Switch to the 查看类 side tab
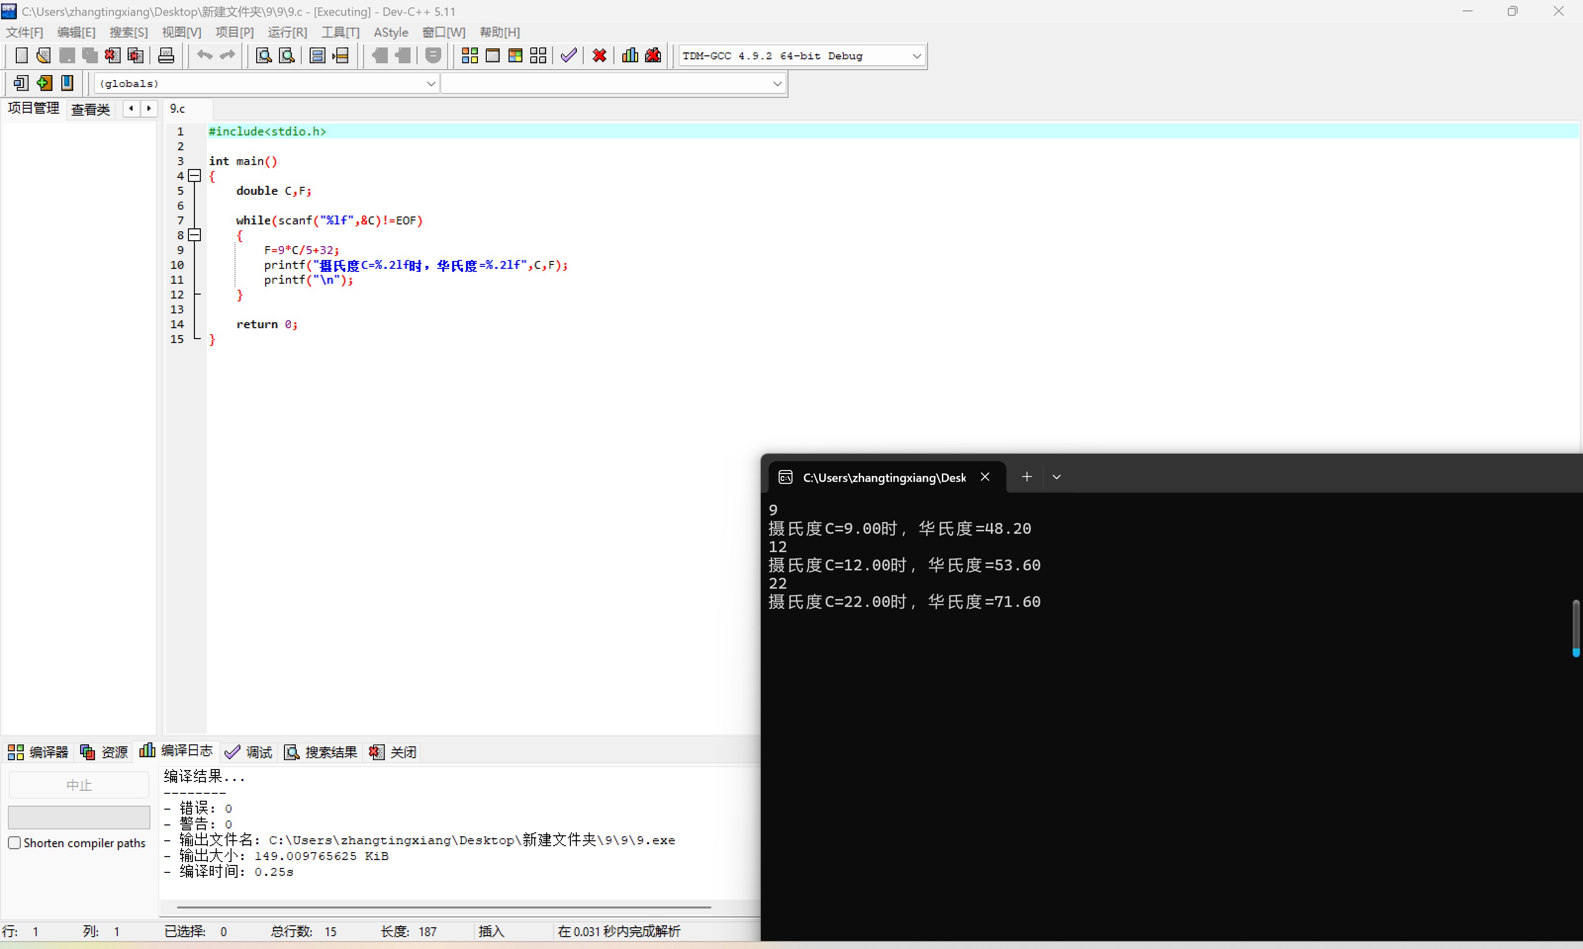Screen dimensions: 1583x949 click(x=90, y=109)
